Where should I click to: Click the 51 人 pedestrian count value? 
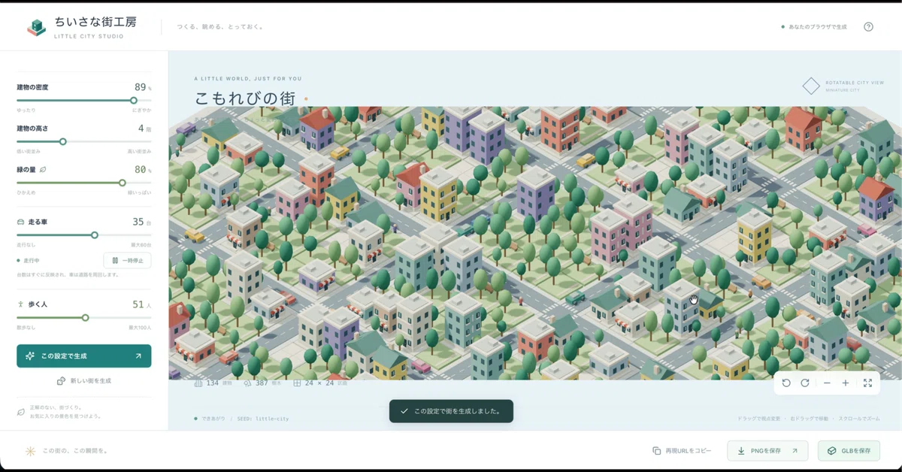(141, 304)
